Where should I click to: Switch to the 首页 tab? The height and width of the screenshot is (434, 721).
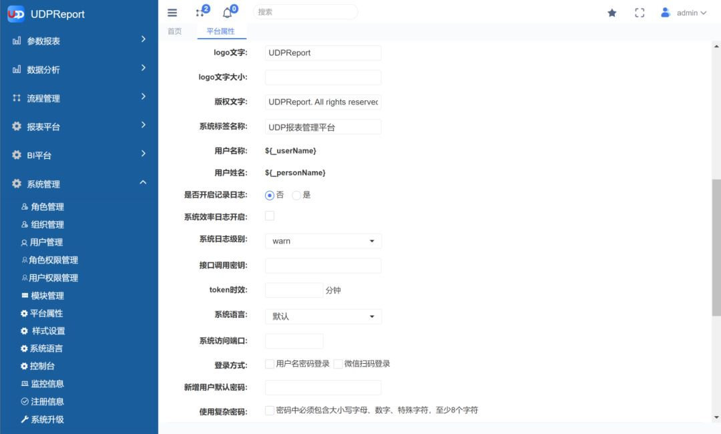tap(175, 31)
